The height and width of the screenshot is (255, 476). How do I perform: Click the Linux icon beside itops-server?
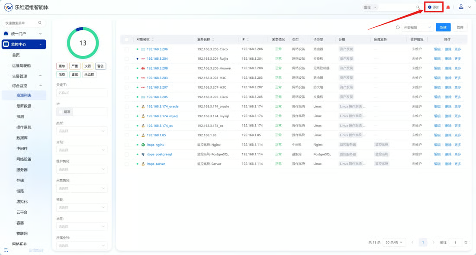(143, 164)
